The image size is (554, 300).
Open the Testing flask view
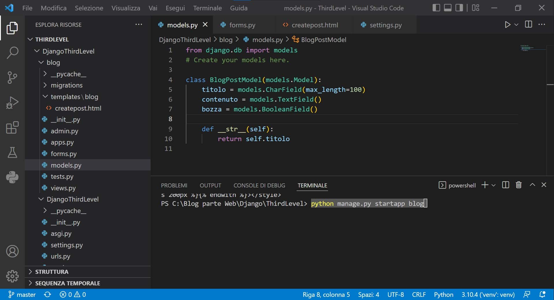(12, 152)
